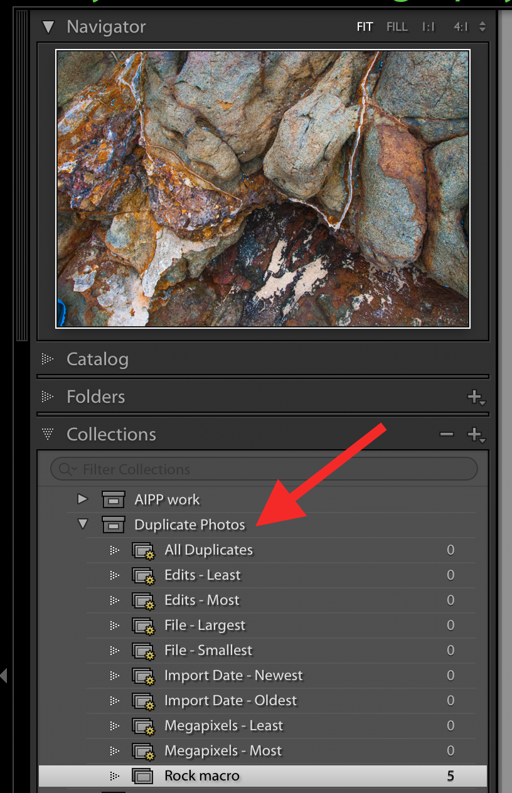Screen dimensions: 512x793
Task: Select the All Duplicates smart collection
Action: coord(208,550)
